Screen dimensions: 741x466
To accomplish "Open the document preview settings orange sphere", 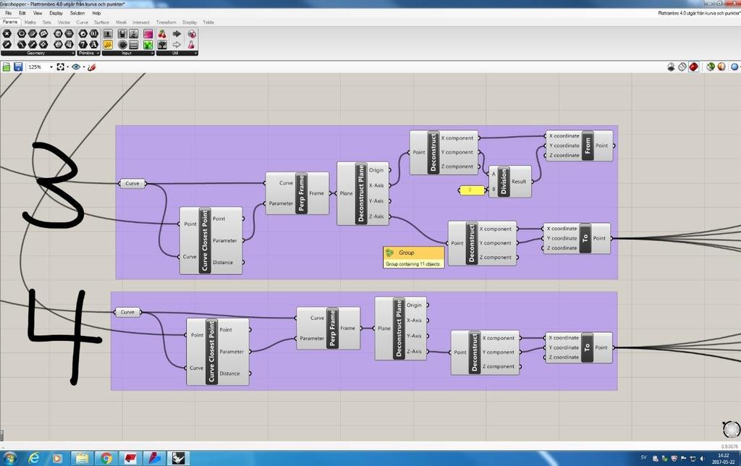I will pos(721,67).
